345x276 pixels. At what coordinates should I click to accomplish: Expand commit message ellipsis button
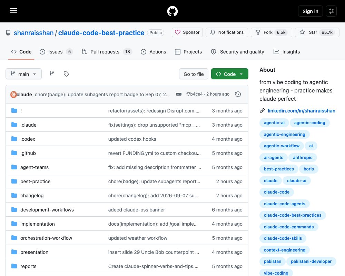179,94
